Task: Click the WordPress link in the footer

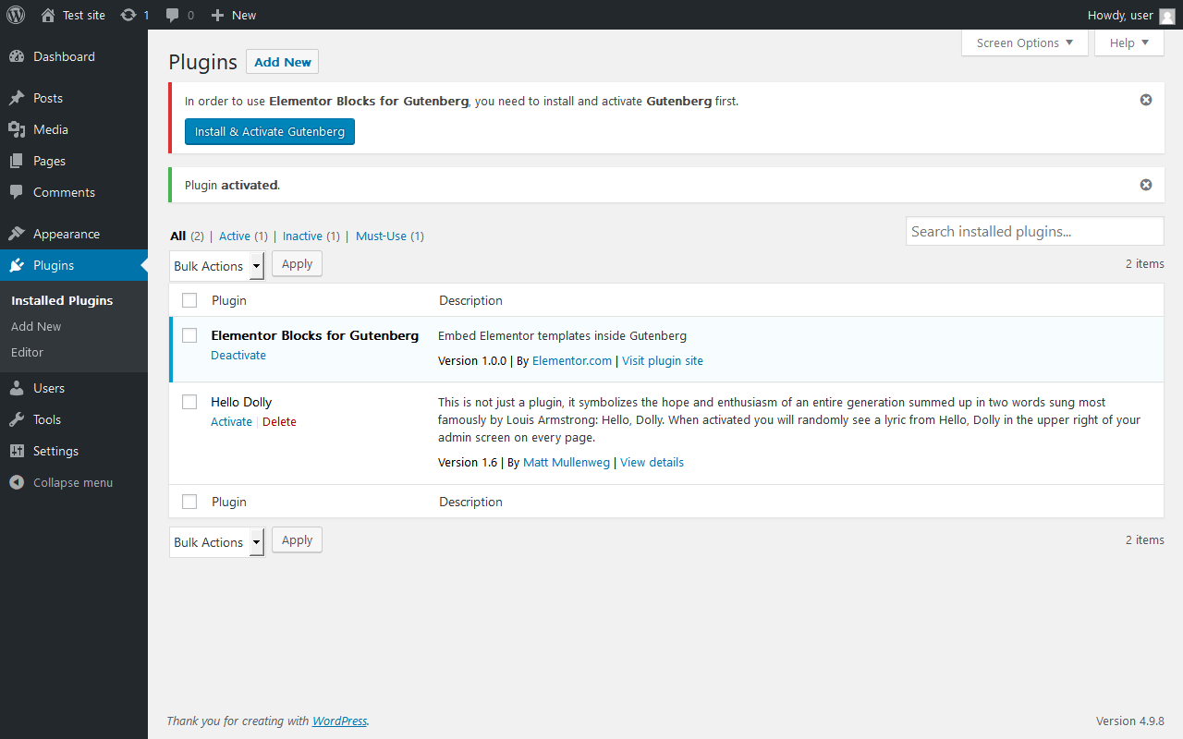Action: point(339,721)
